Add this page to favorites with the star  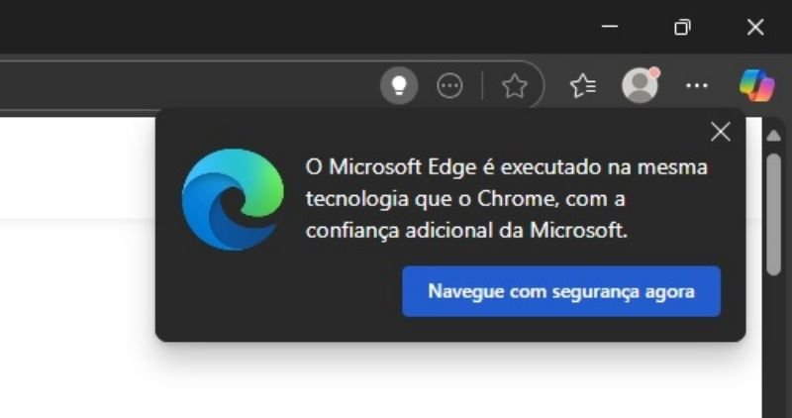pyautogui.click(x=514, y=86)
